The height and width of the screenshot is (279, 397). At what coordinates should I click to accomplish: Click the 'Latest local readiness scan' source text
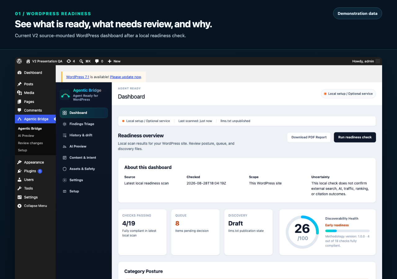pyautogui.click(x=146, y=183)
